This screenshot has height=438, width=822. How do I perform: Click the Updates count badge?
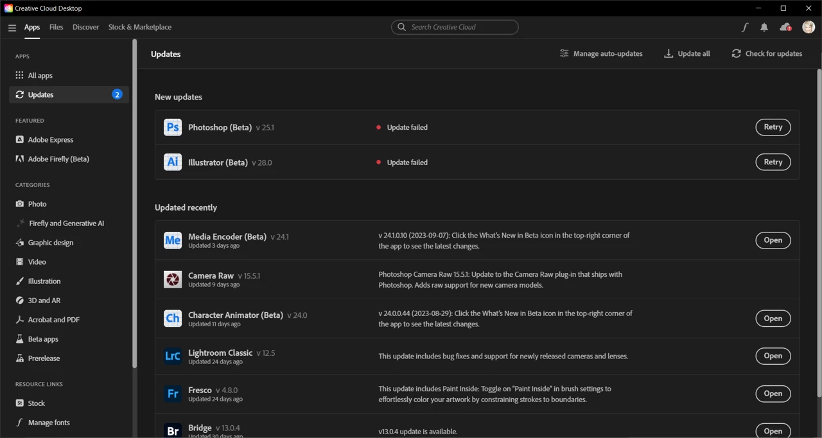tap(118, 94)
